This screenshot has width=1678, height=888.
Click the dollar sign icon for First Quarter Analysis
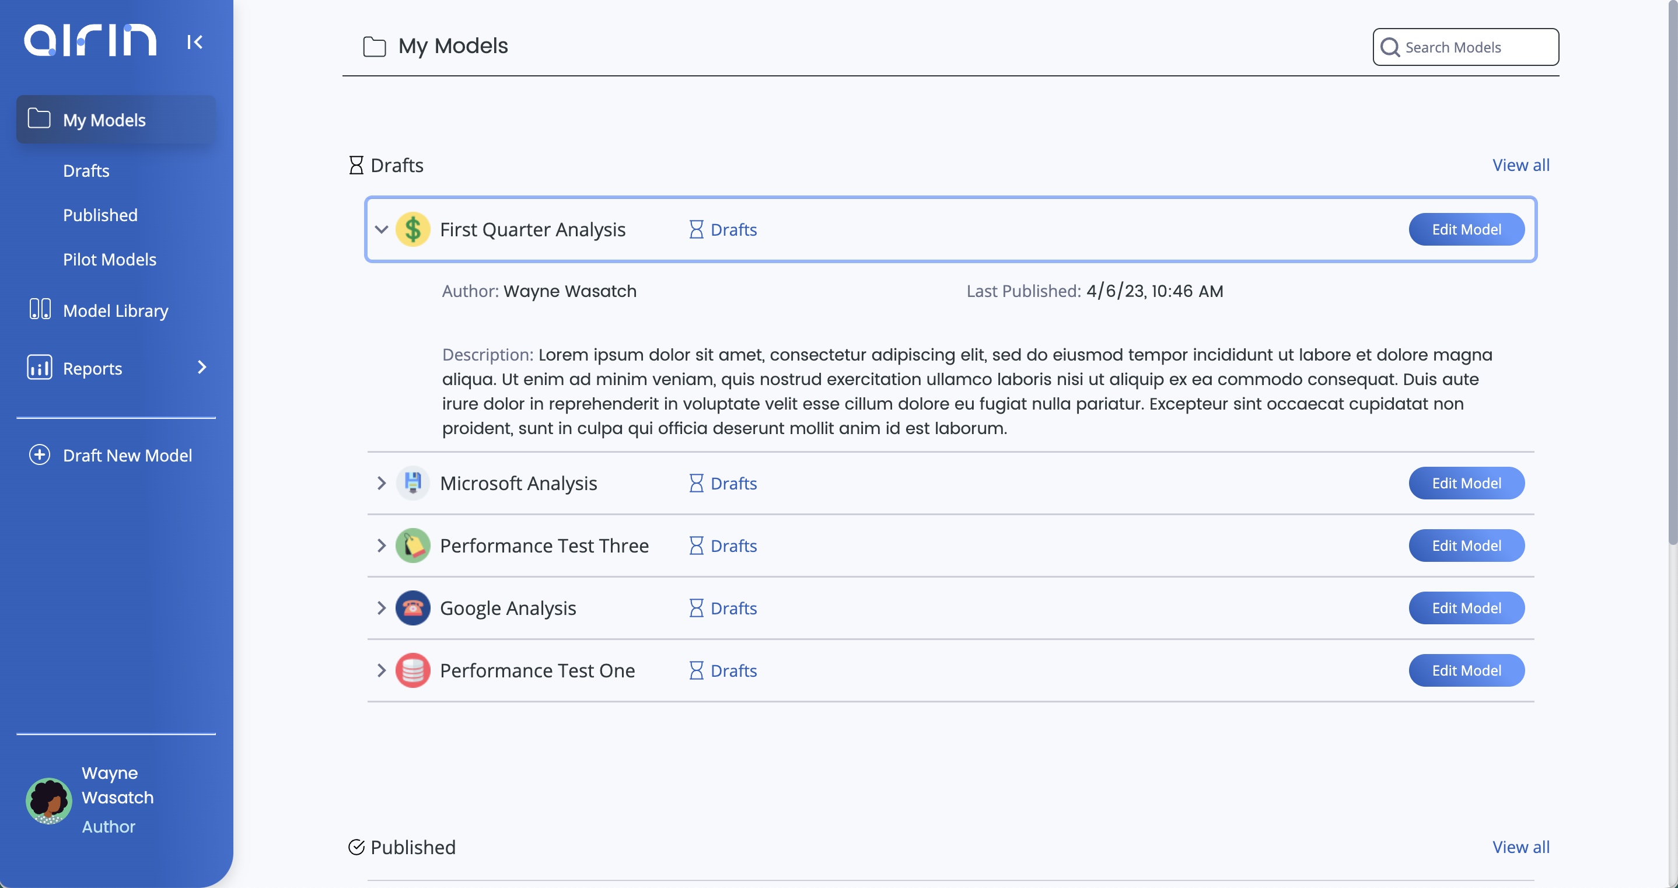[x=412, y=229]
